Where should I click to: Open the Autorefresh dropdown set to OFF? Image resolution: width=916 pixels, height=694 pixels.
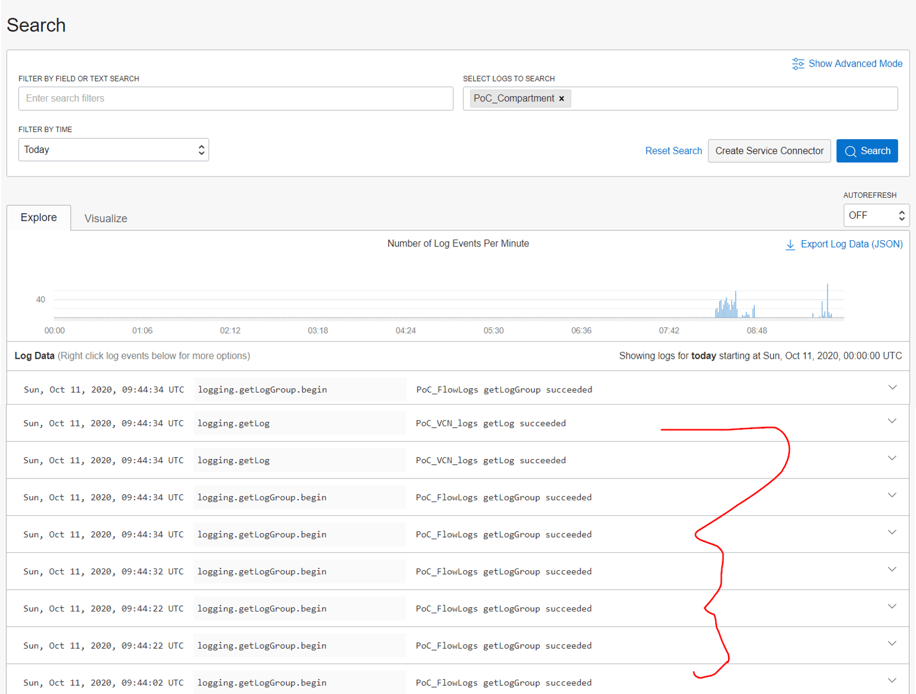[876, 215]
